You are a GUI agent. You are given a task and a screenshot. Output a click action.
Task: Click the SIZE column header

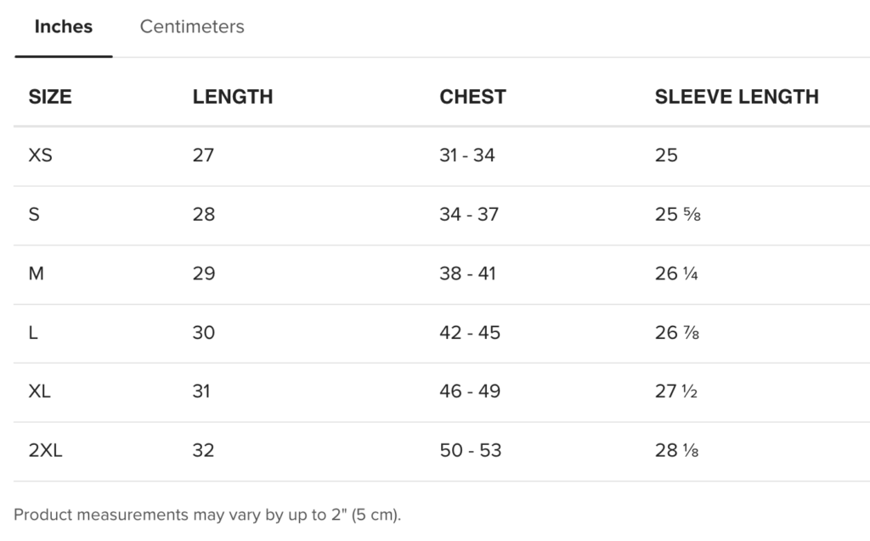point(50,97)
